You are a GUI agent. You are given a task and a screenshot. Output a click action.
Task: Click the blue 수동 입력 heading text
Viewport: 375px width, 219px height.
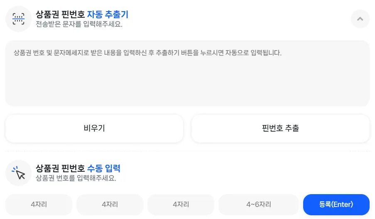[103, 168]
